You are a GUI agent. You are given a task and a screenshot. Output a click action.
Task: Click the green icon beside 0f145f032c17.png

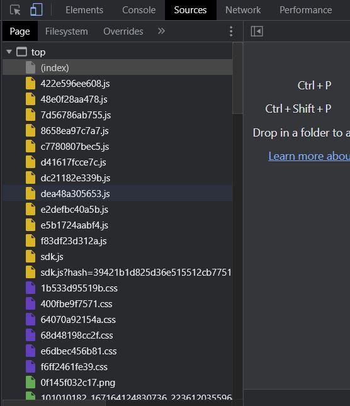pos(30,383)
